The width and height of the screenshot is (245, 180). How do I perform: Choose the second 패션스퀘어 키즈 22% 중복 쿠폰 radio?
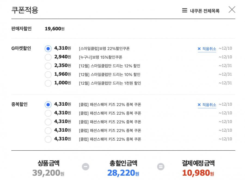tap(48, 113)
